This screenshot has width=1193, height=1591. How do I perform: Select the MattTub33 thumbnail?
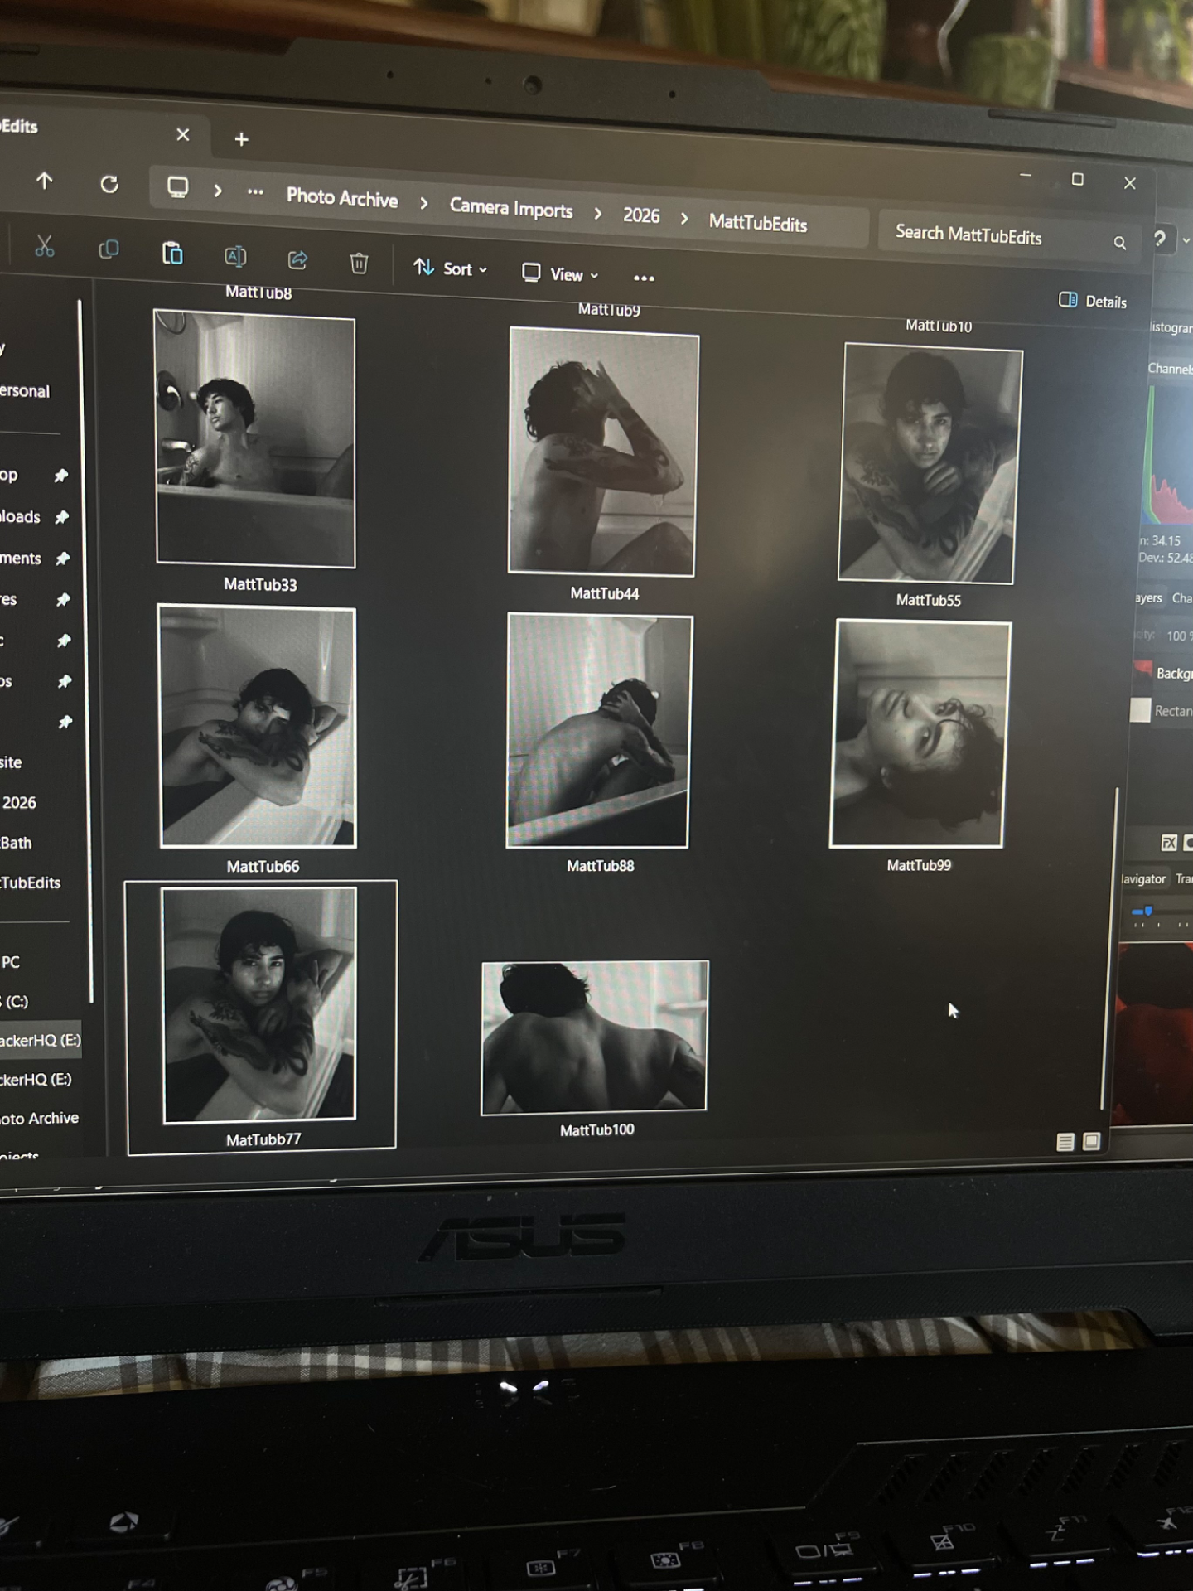[255, 439]
